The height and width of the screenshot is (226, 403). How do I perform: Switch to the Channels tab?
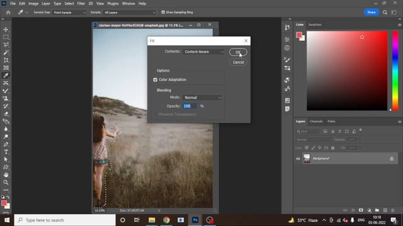click(x=316, y=121)
